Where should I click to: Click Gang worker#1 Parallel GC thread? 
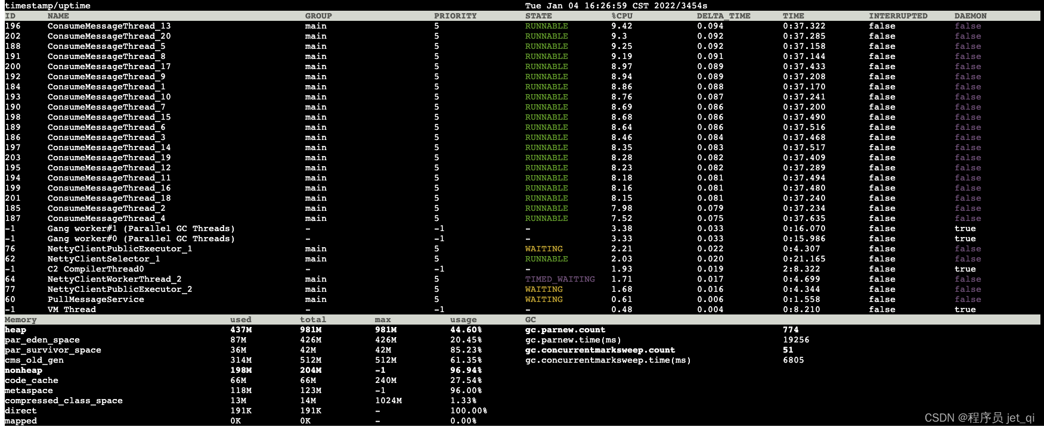(x=141, y=229)
